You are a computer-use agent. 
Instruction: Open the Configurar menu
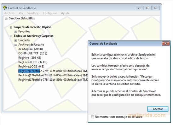(x=50, y=13)
